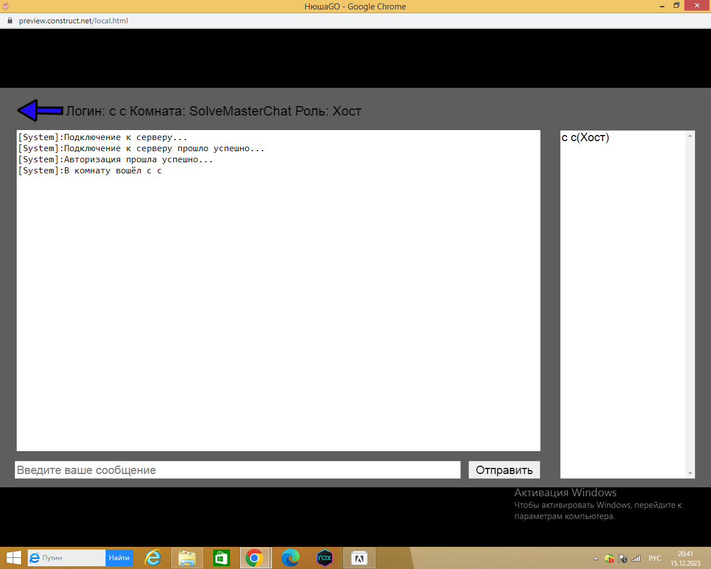Image resolution: width=711 pixels, height=569 pixels.
Task: Click the Найти search button in taskbar
Action: pyautogui.click(x=119, y=558)
